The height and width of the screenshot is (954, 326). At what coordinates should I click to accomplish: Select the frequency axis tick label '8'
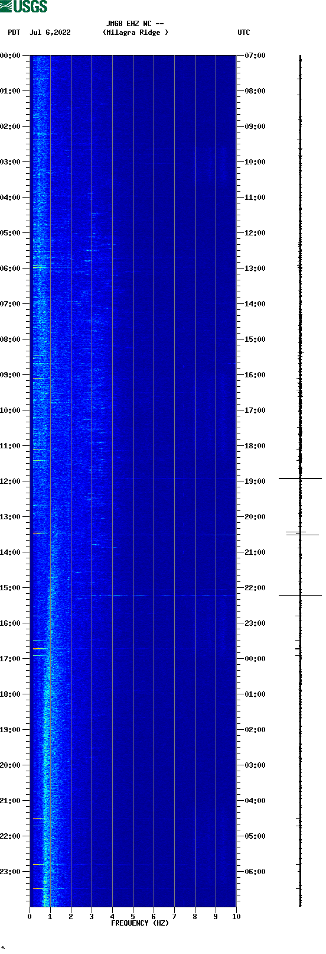195,917
